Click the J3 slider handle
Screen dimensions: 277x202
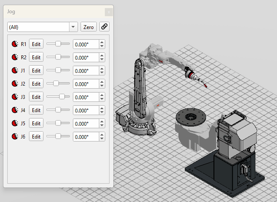tap(62, 96)
